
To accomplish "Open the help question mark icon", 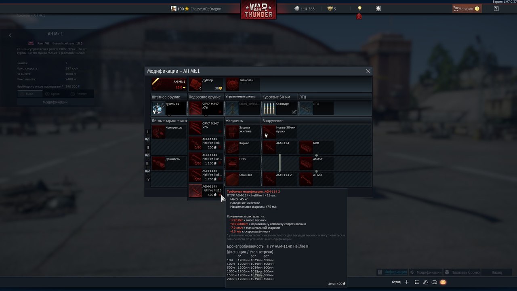I will coord(496,8).
